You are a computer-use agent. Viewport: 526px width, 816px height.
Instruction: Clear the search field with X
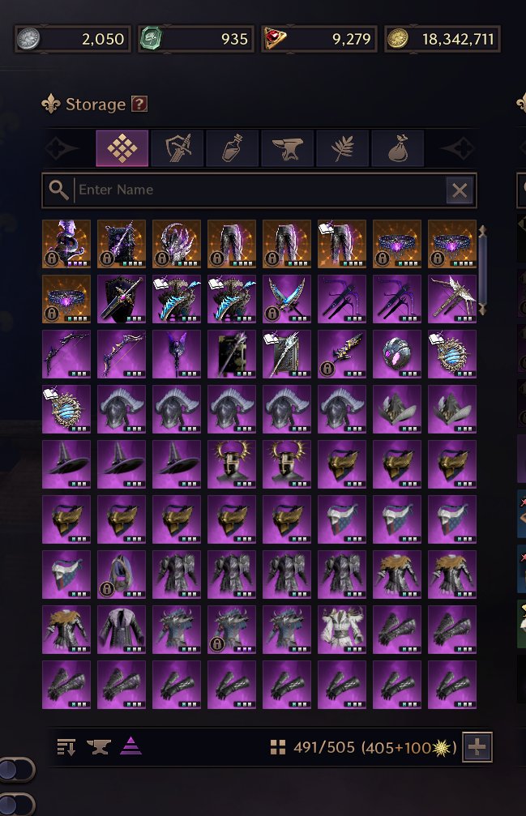click(x=460, y=190)
